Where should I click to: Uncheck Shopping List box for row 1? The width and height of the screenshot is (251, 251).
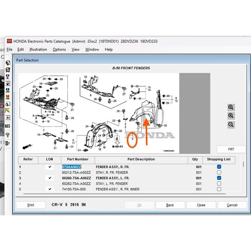click(219, 167)
